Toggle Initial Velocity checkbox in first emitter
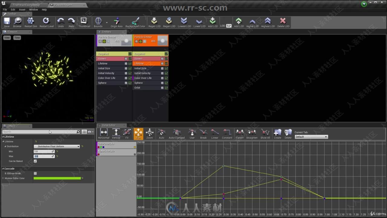This screenshot has height=218, width=387. [x=126, y=73]
